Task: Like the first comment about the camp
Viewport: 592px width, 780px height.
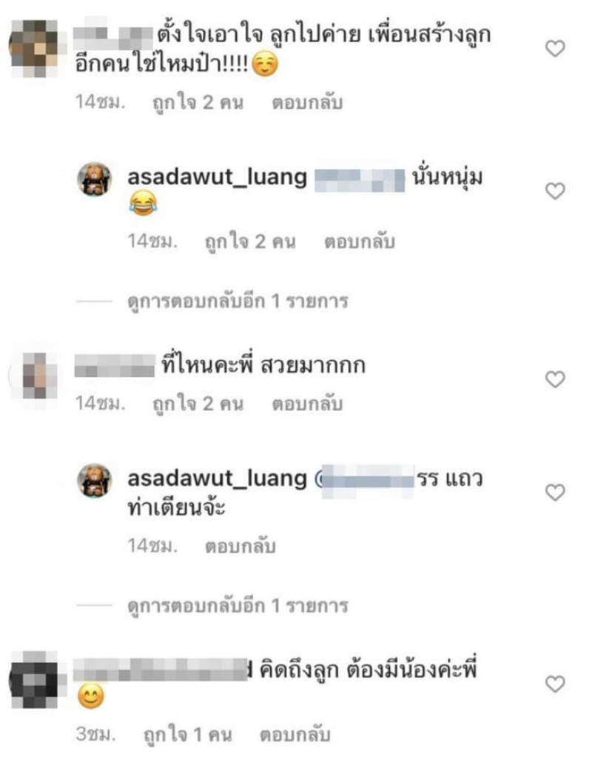Action: click(555, 49)
